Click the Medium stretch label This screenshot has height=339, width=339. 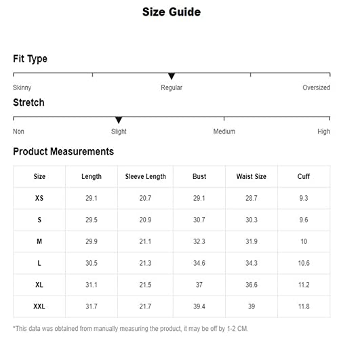click(224, 132)
